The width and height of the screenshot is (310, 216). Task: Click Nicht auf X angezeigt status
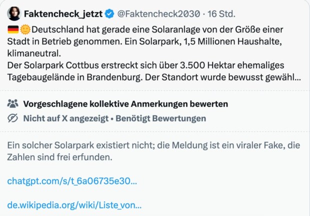66,119
